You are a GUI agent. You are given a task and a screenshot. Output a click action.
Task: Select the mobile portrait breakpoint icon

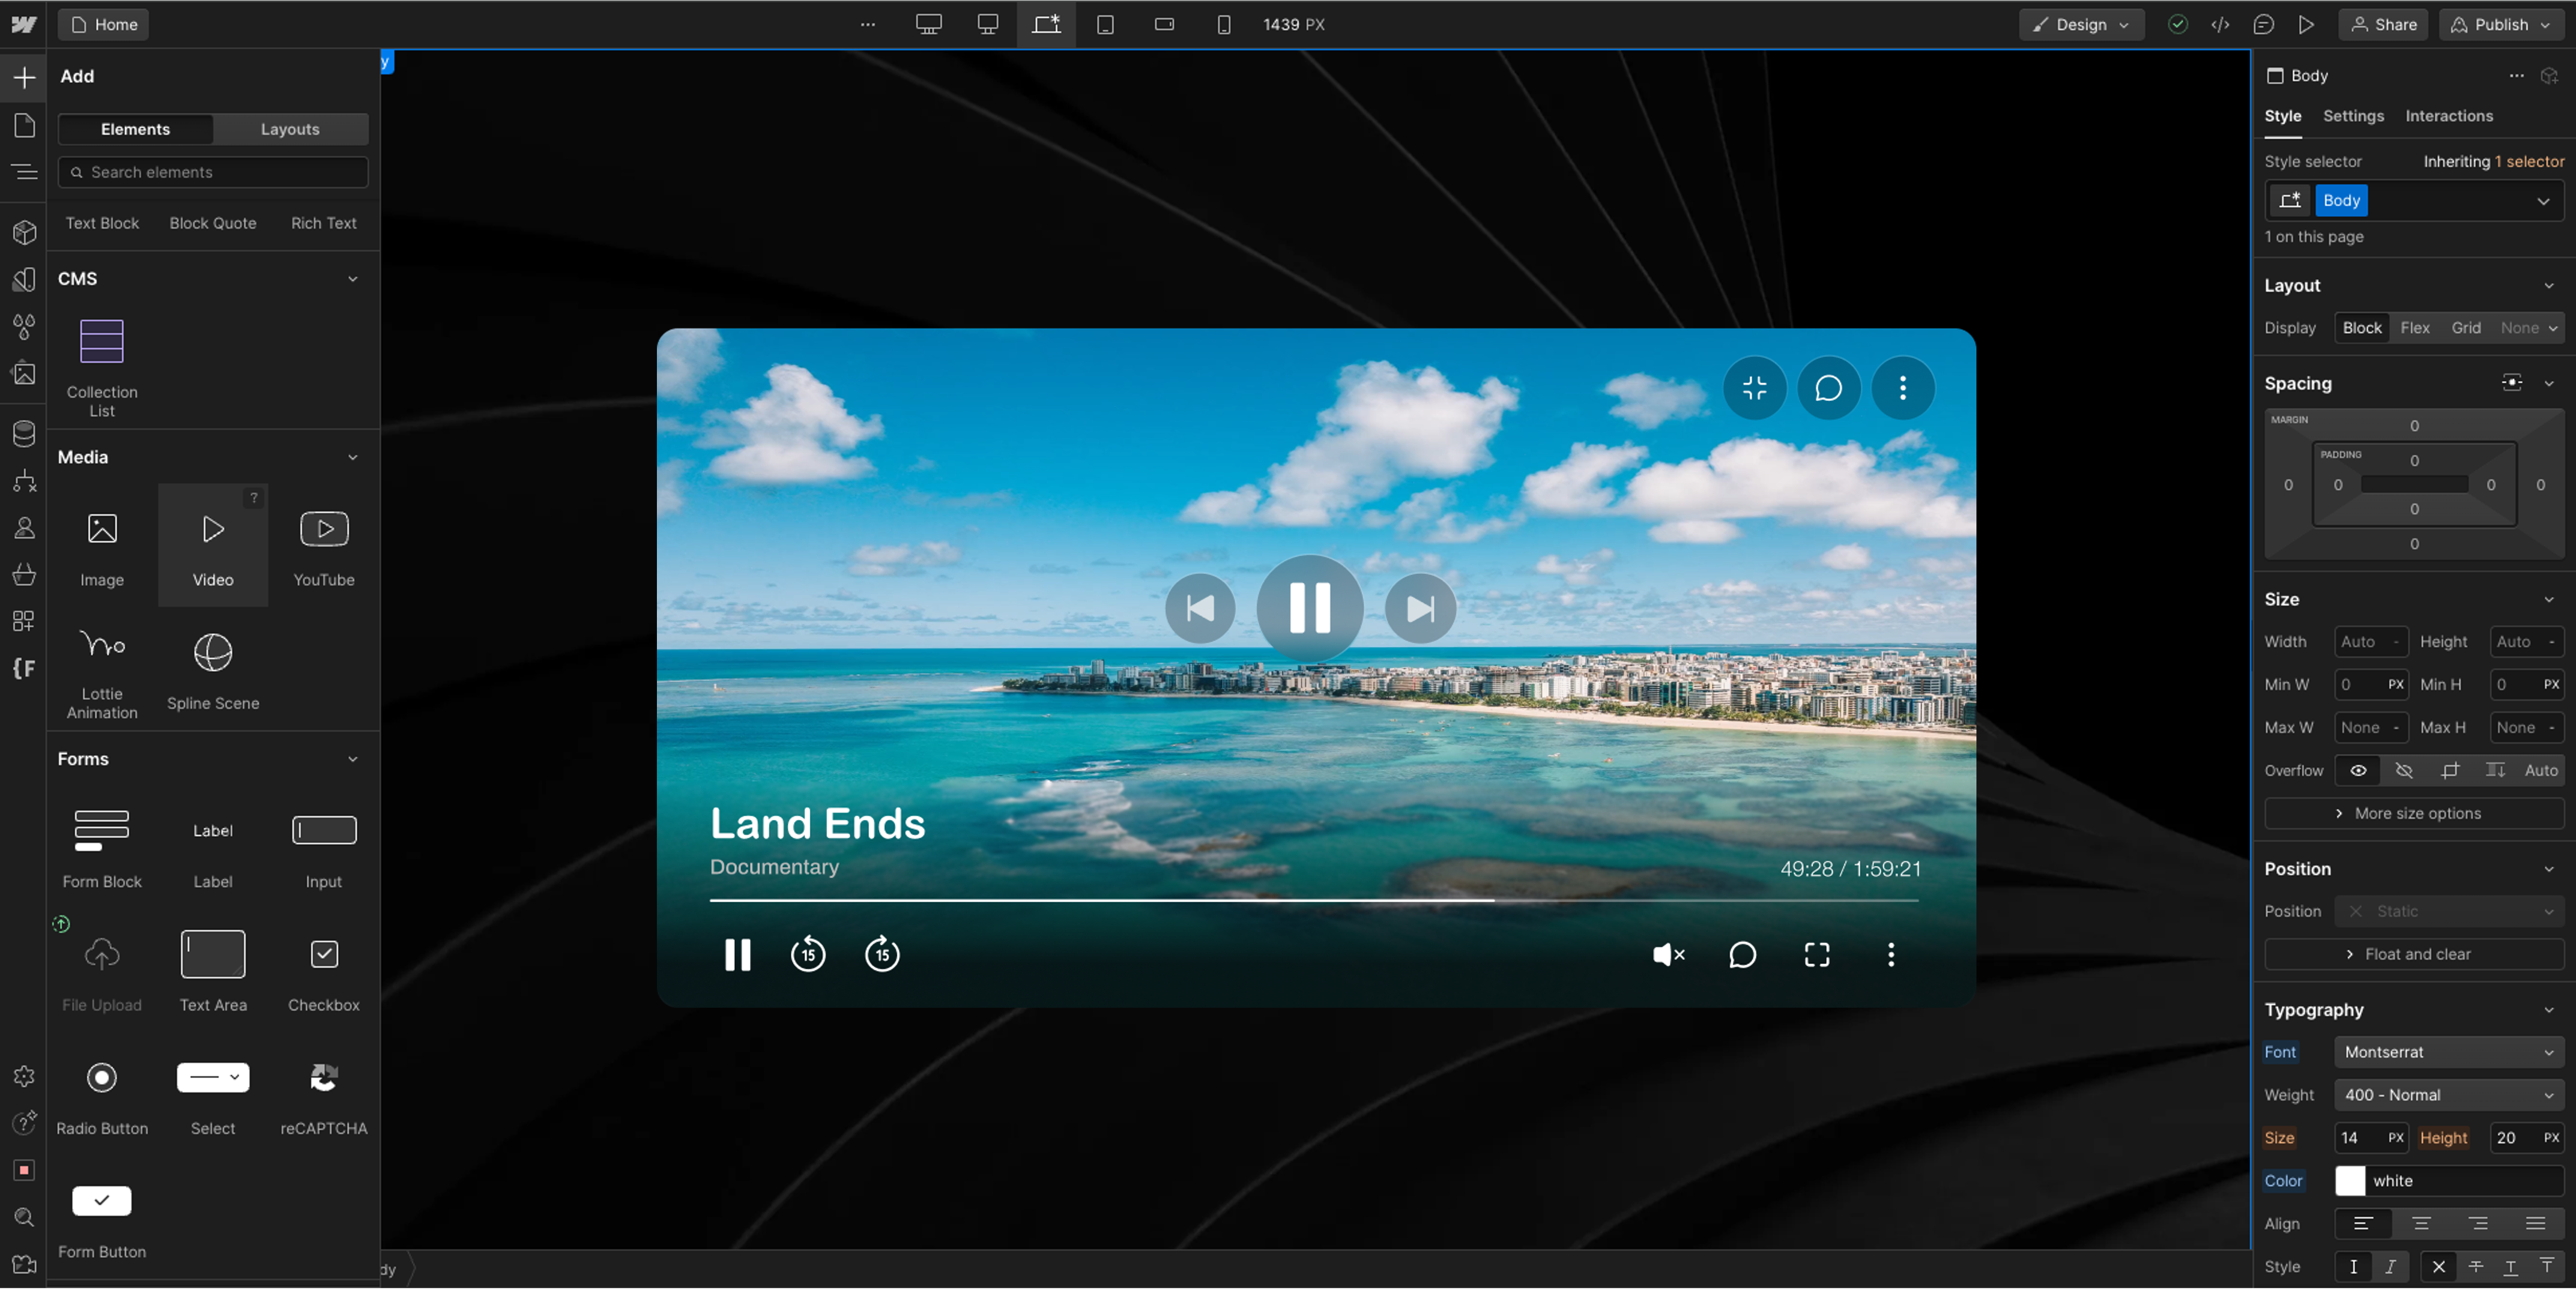[x=1223, y=24]
